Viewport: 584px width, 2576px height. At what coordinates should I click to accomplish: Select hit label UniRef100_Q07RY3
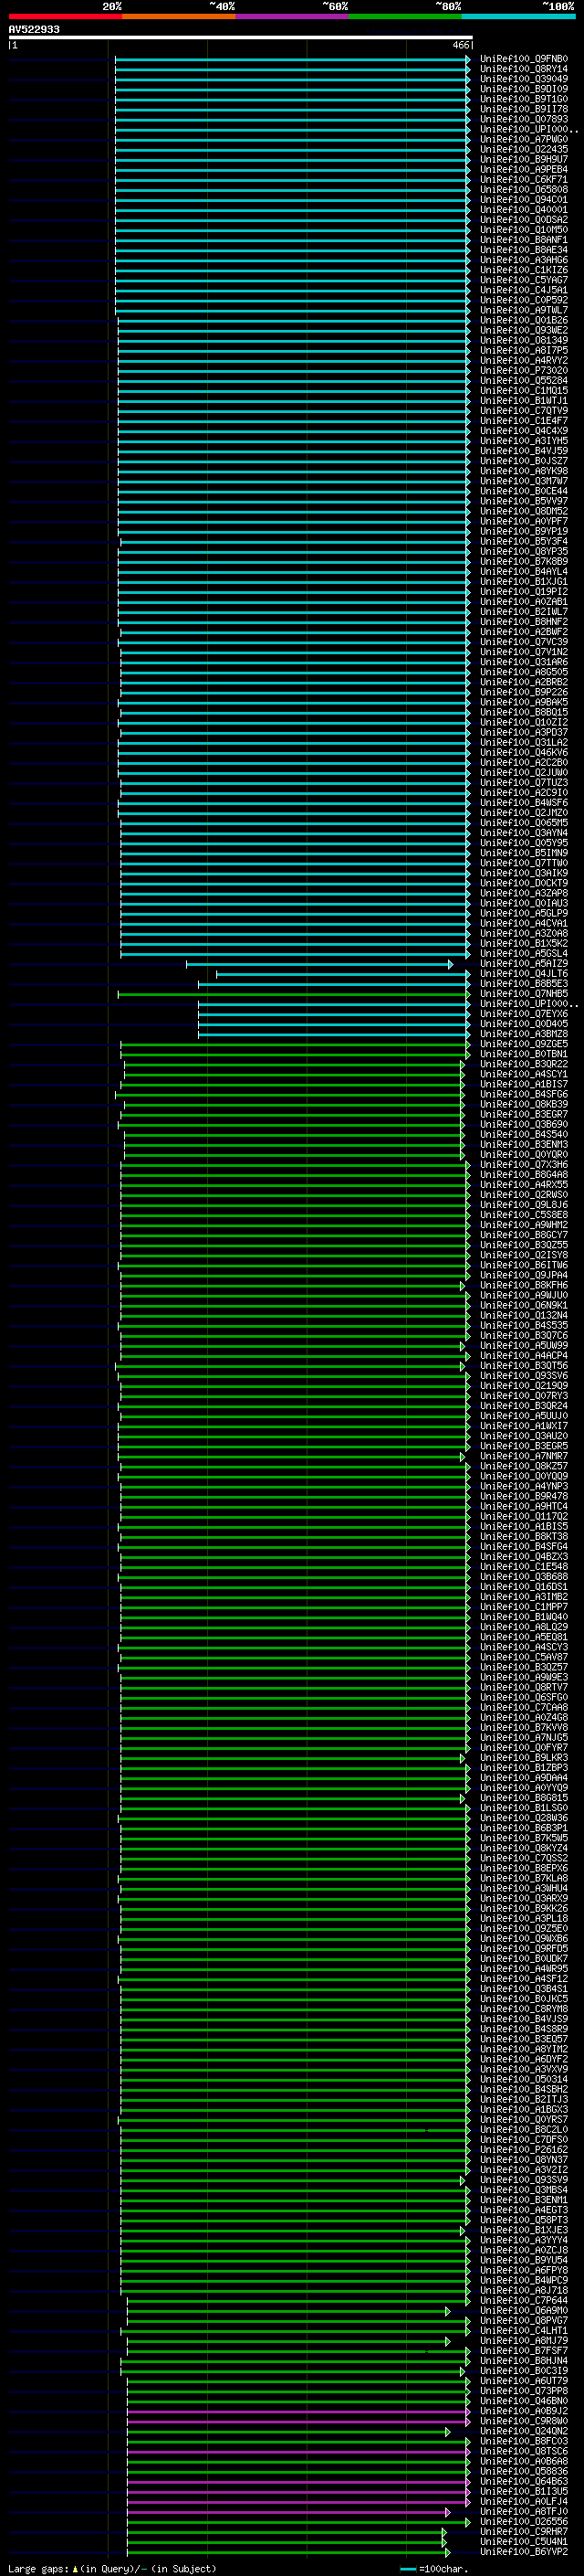click(523, 1396)
